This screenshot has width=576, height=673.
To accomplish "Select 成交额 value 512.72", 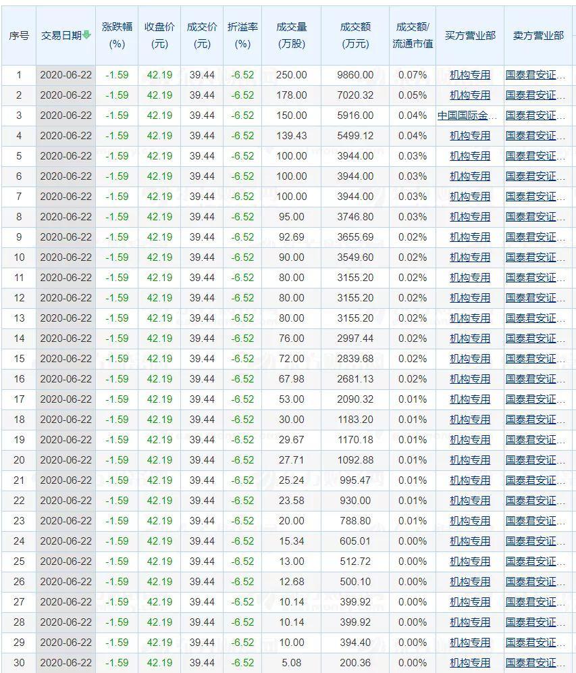I will point(355,562).
